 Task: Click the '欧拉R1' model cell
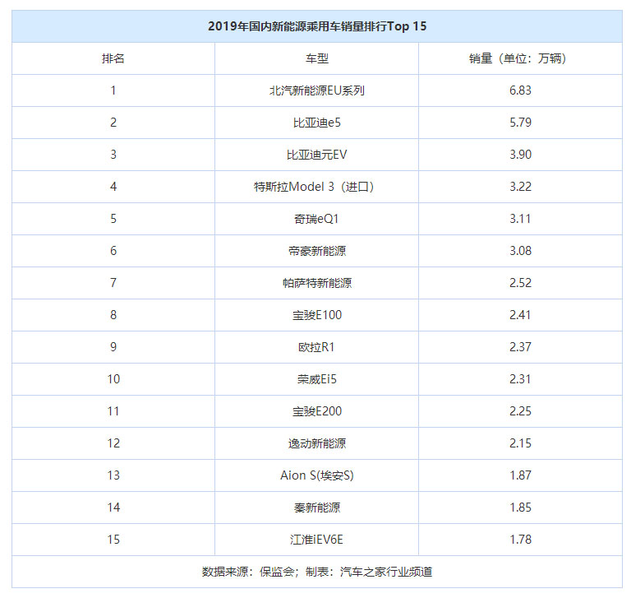[316, 347]
